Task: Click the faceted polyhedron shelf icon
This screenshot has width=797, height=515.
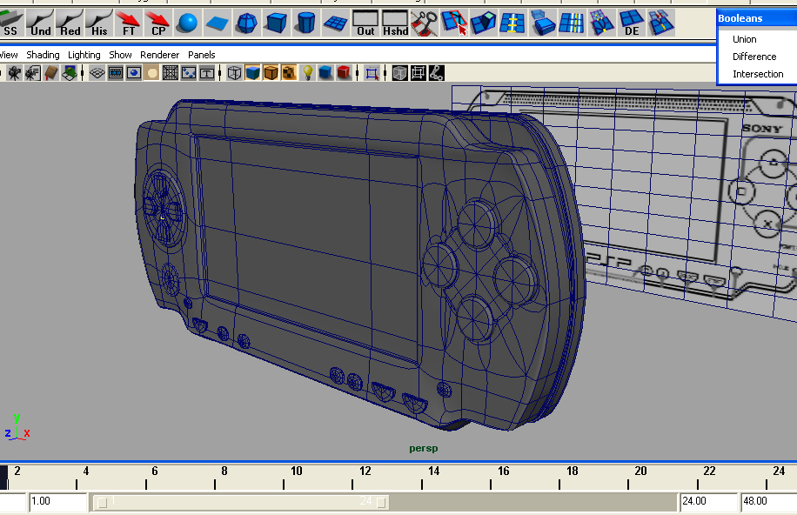Action: click(246, 23)
